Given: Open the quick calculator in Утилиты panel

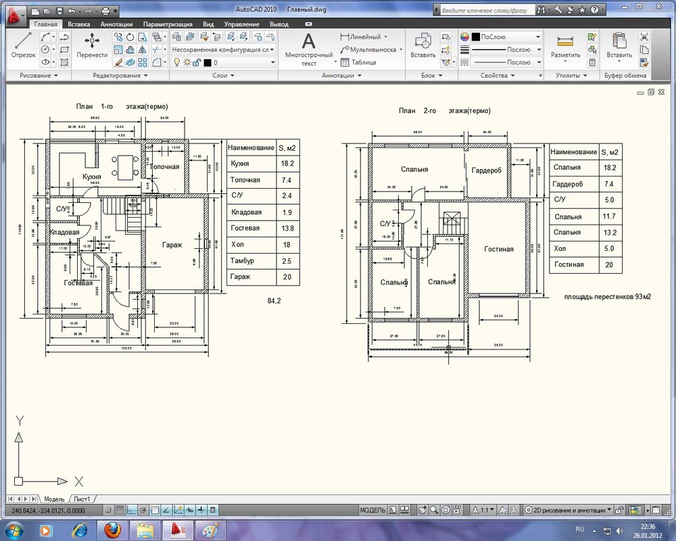Looking at the screenshot, I should (592, 62).
